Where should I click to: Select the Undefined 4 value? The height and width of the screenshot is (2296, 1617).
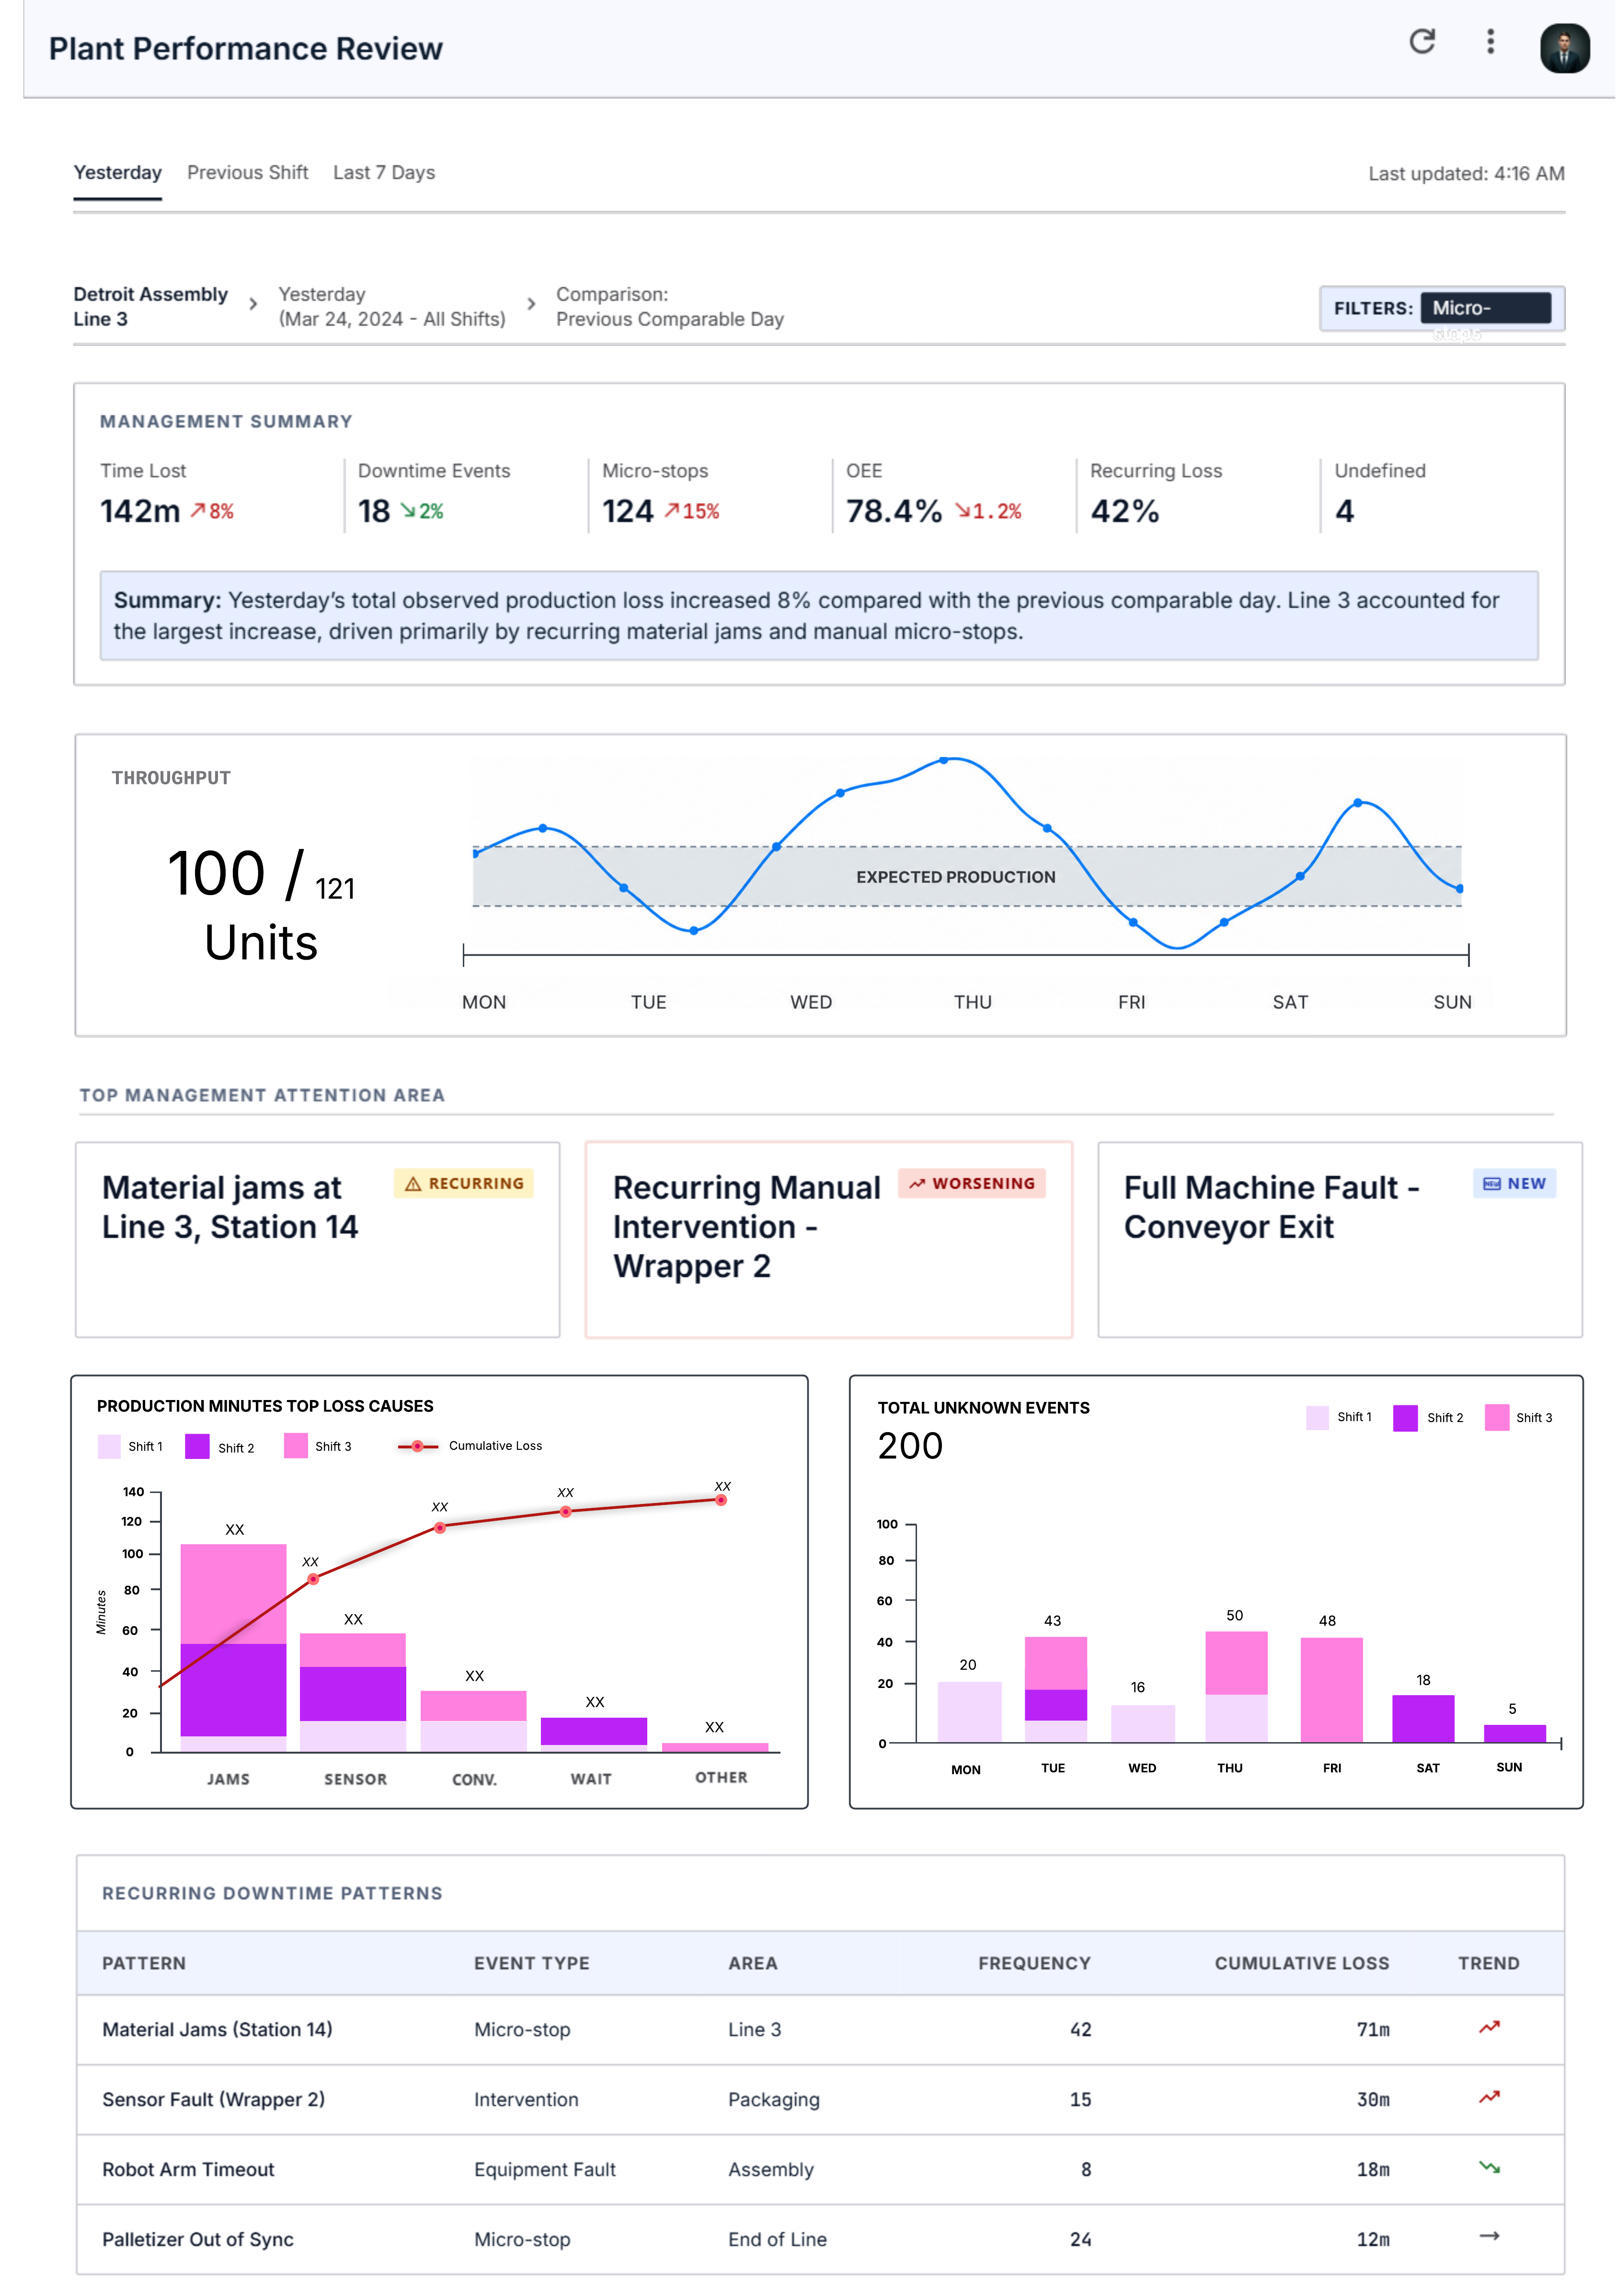coord(1344,511)
